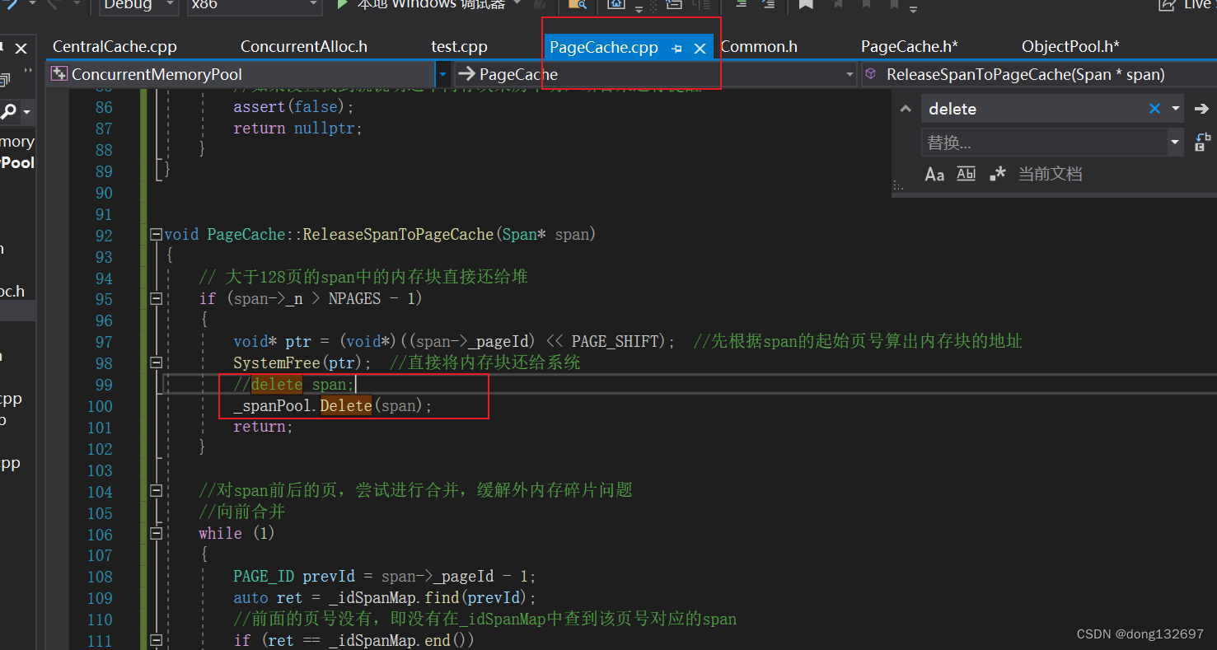Open search history dropdown in find box
The image size is (1217, 650).
[1175, 109]
